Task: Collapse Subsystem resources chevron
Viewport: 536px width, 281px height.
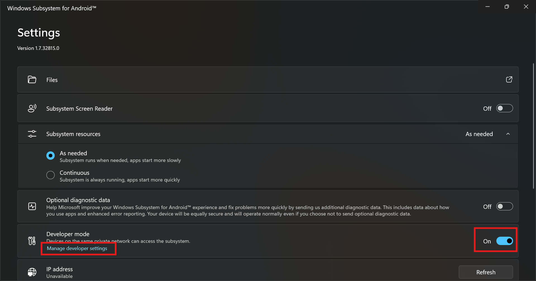Action: coord(508,134)
